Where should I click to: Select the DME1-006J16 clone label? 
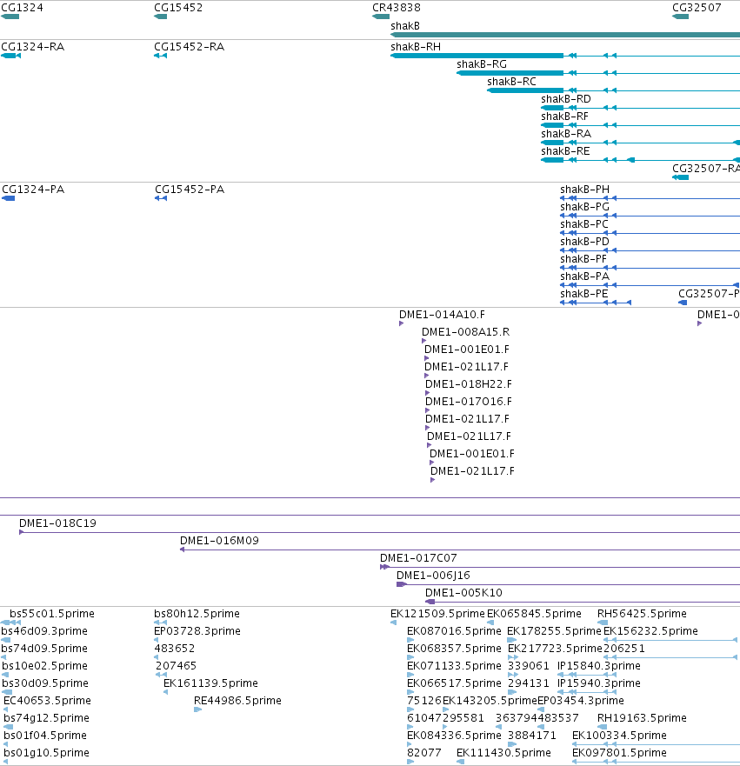pyautogui.click(x=433, y=576)
